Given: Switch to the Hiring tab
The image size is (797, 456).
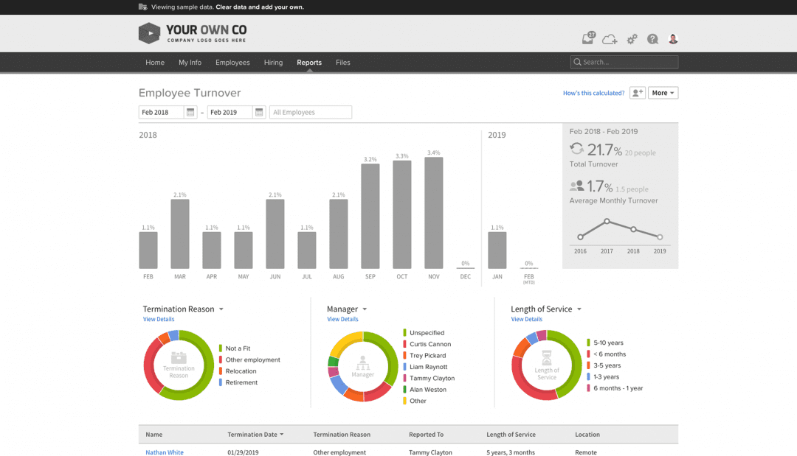Looking at the screenshot, I should (x=273, y=63).
